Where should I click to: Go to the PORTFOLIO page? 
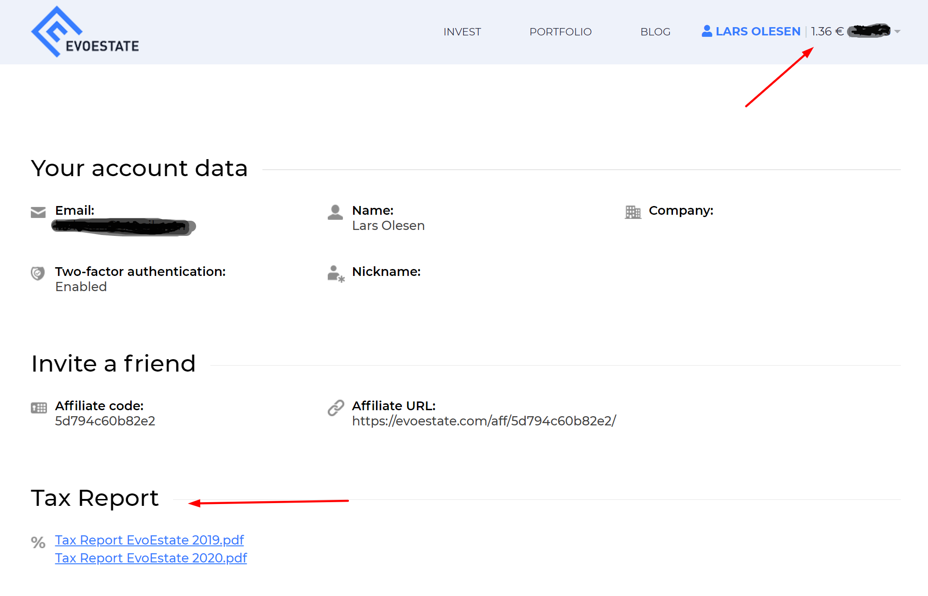pyautogui.click(x=561, y=32)
